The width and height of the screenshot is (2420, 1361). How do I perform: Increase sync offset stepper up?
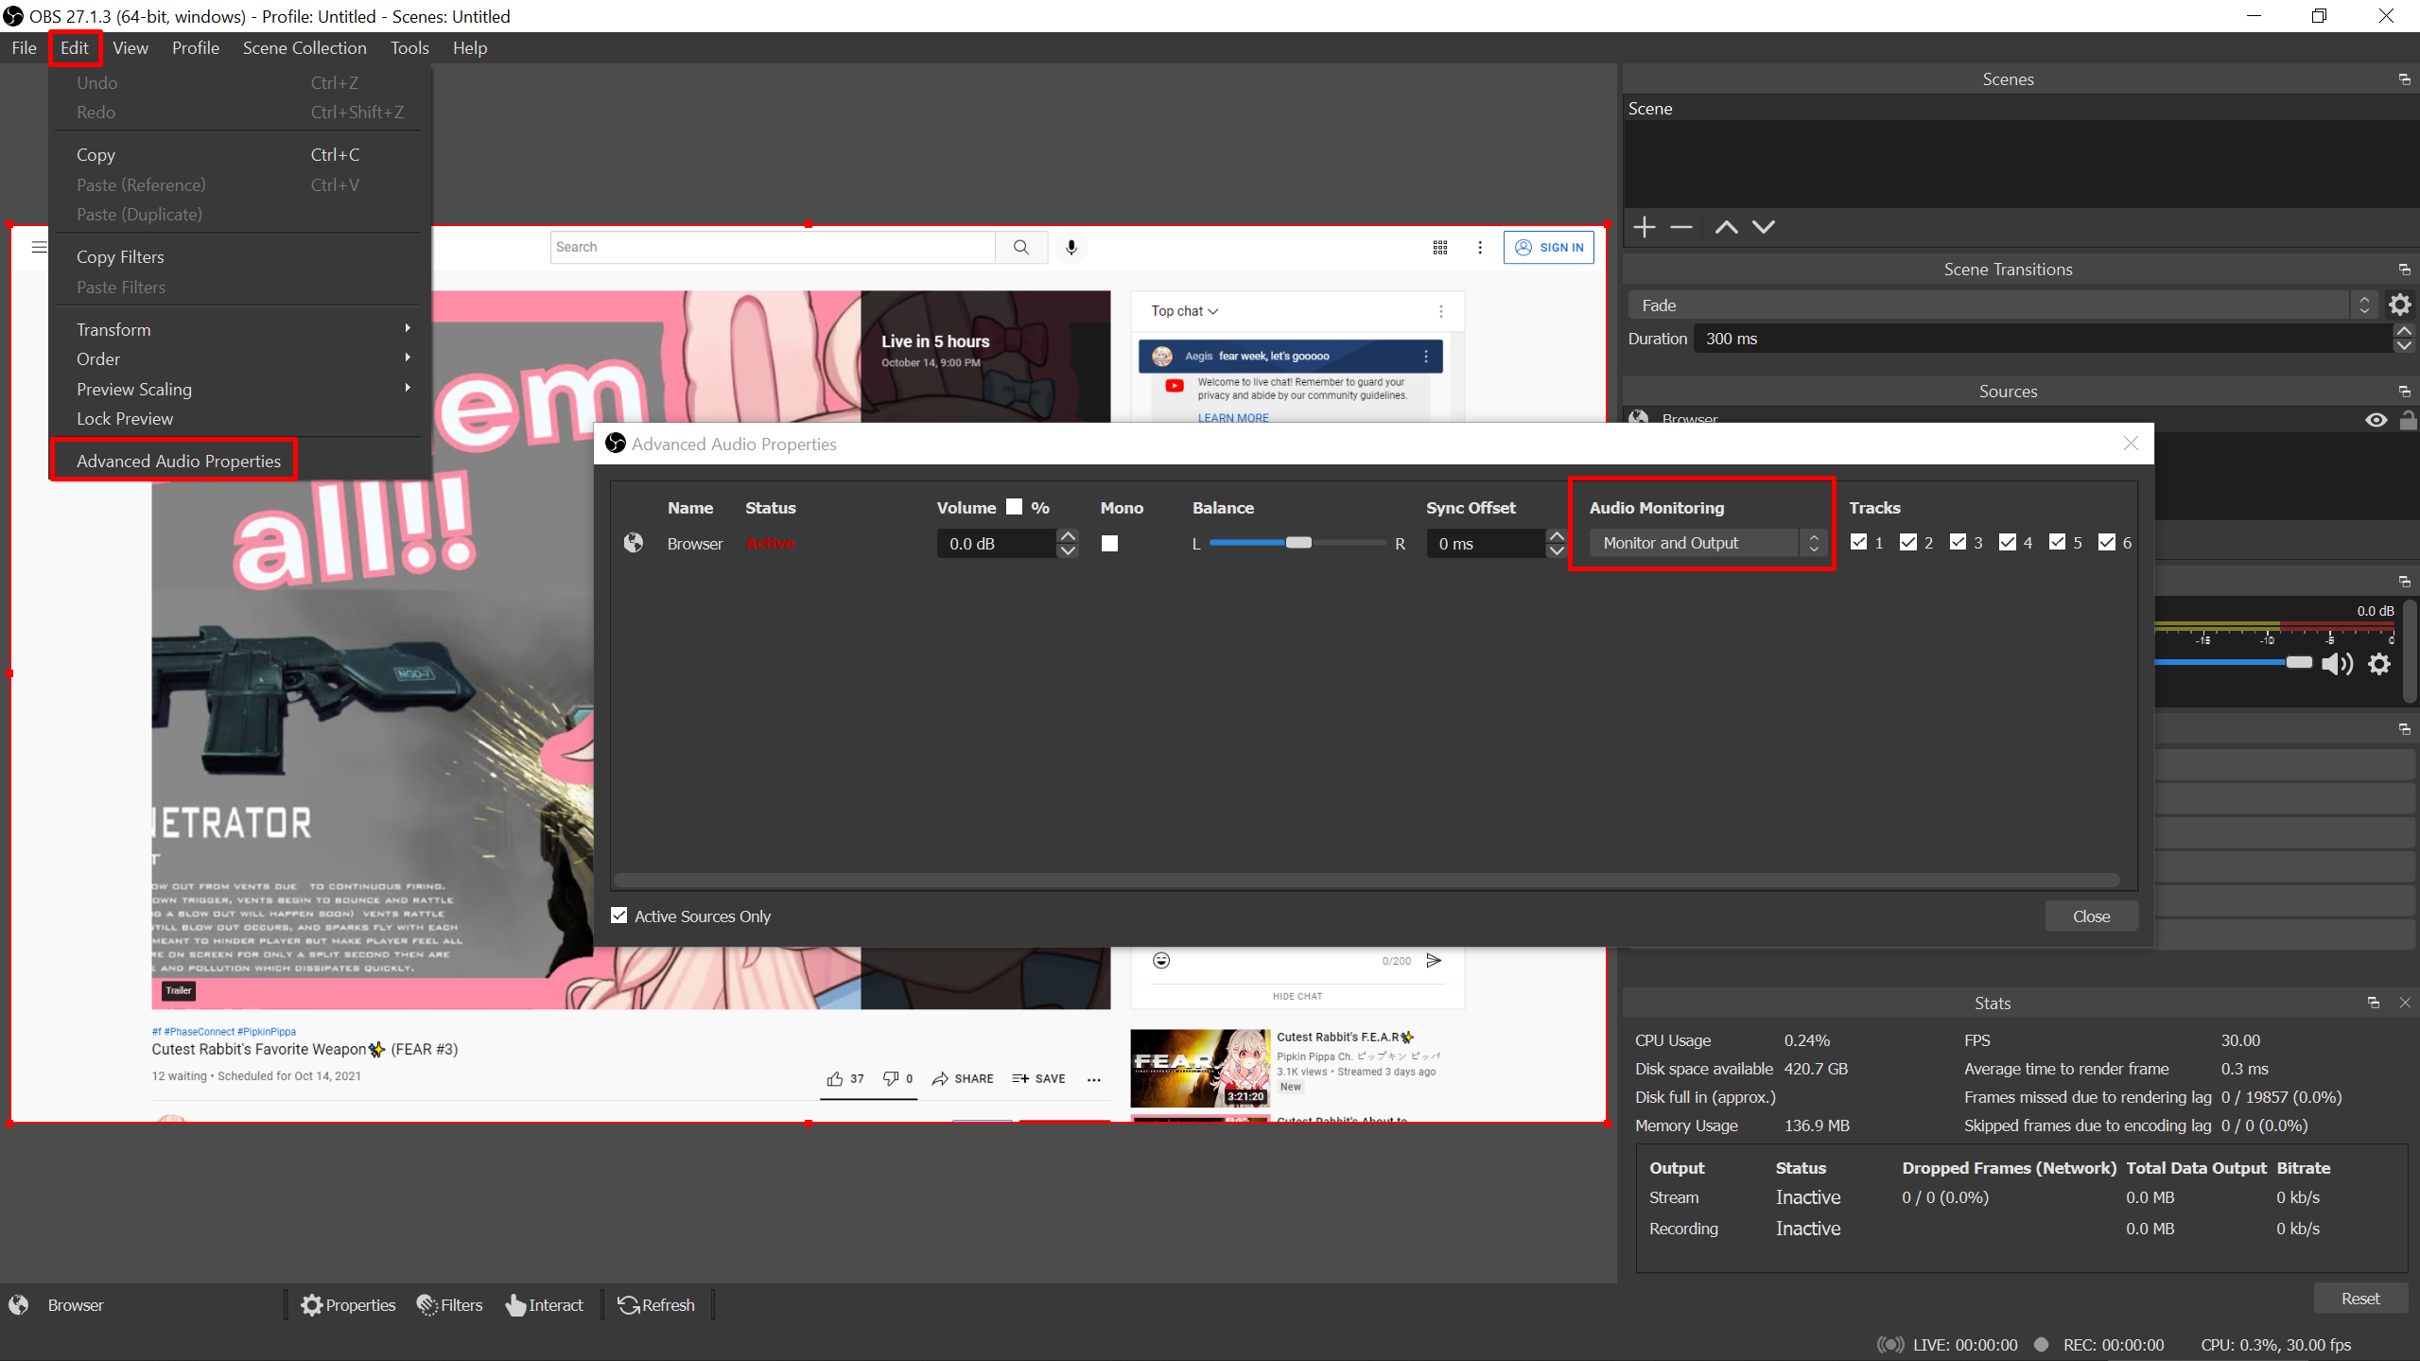pos(1557,536)
